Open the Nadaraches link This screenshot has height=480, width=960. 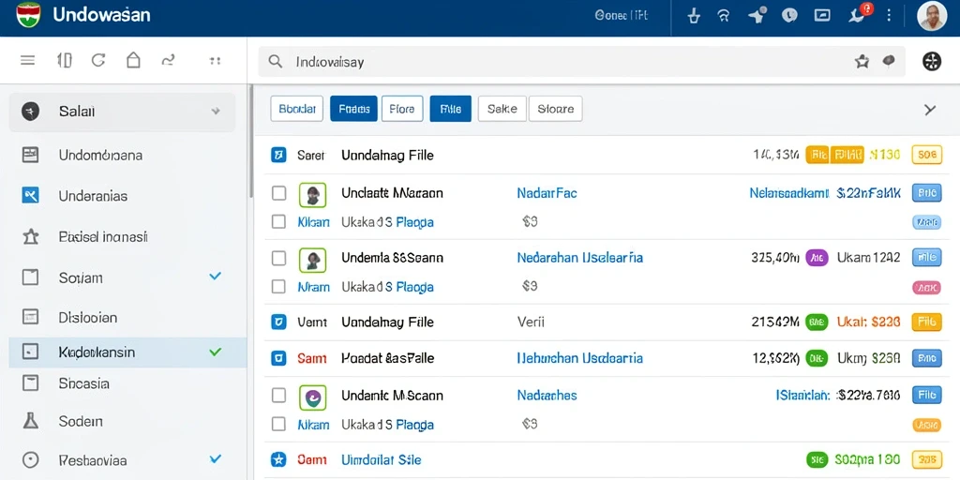547,396
